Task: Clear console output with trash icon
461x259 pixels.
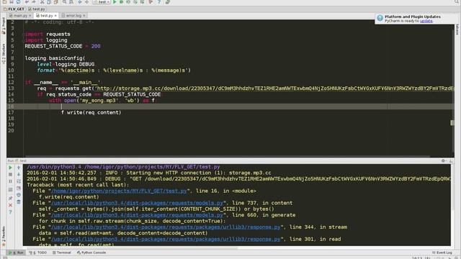Action: [19, 201]
